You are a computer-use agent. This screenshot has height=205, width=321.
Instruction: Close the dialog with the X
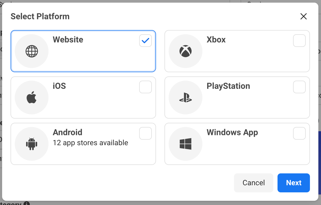304,16
